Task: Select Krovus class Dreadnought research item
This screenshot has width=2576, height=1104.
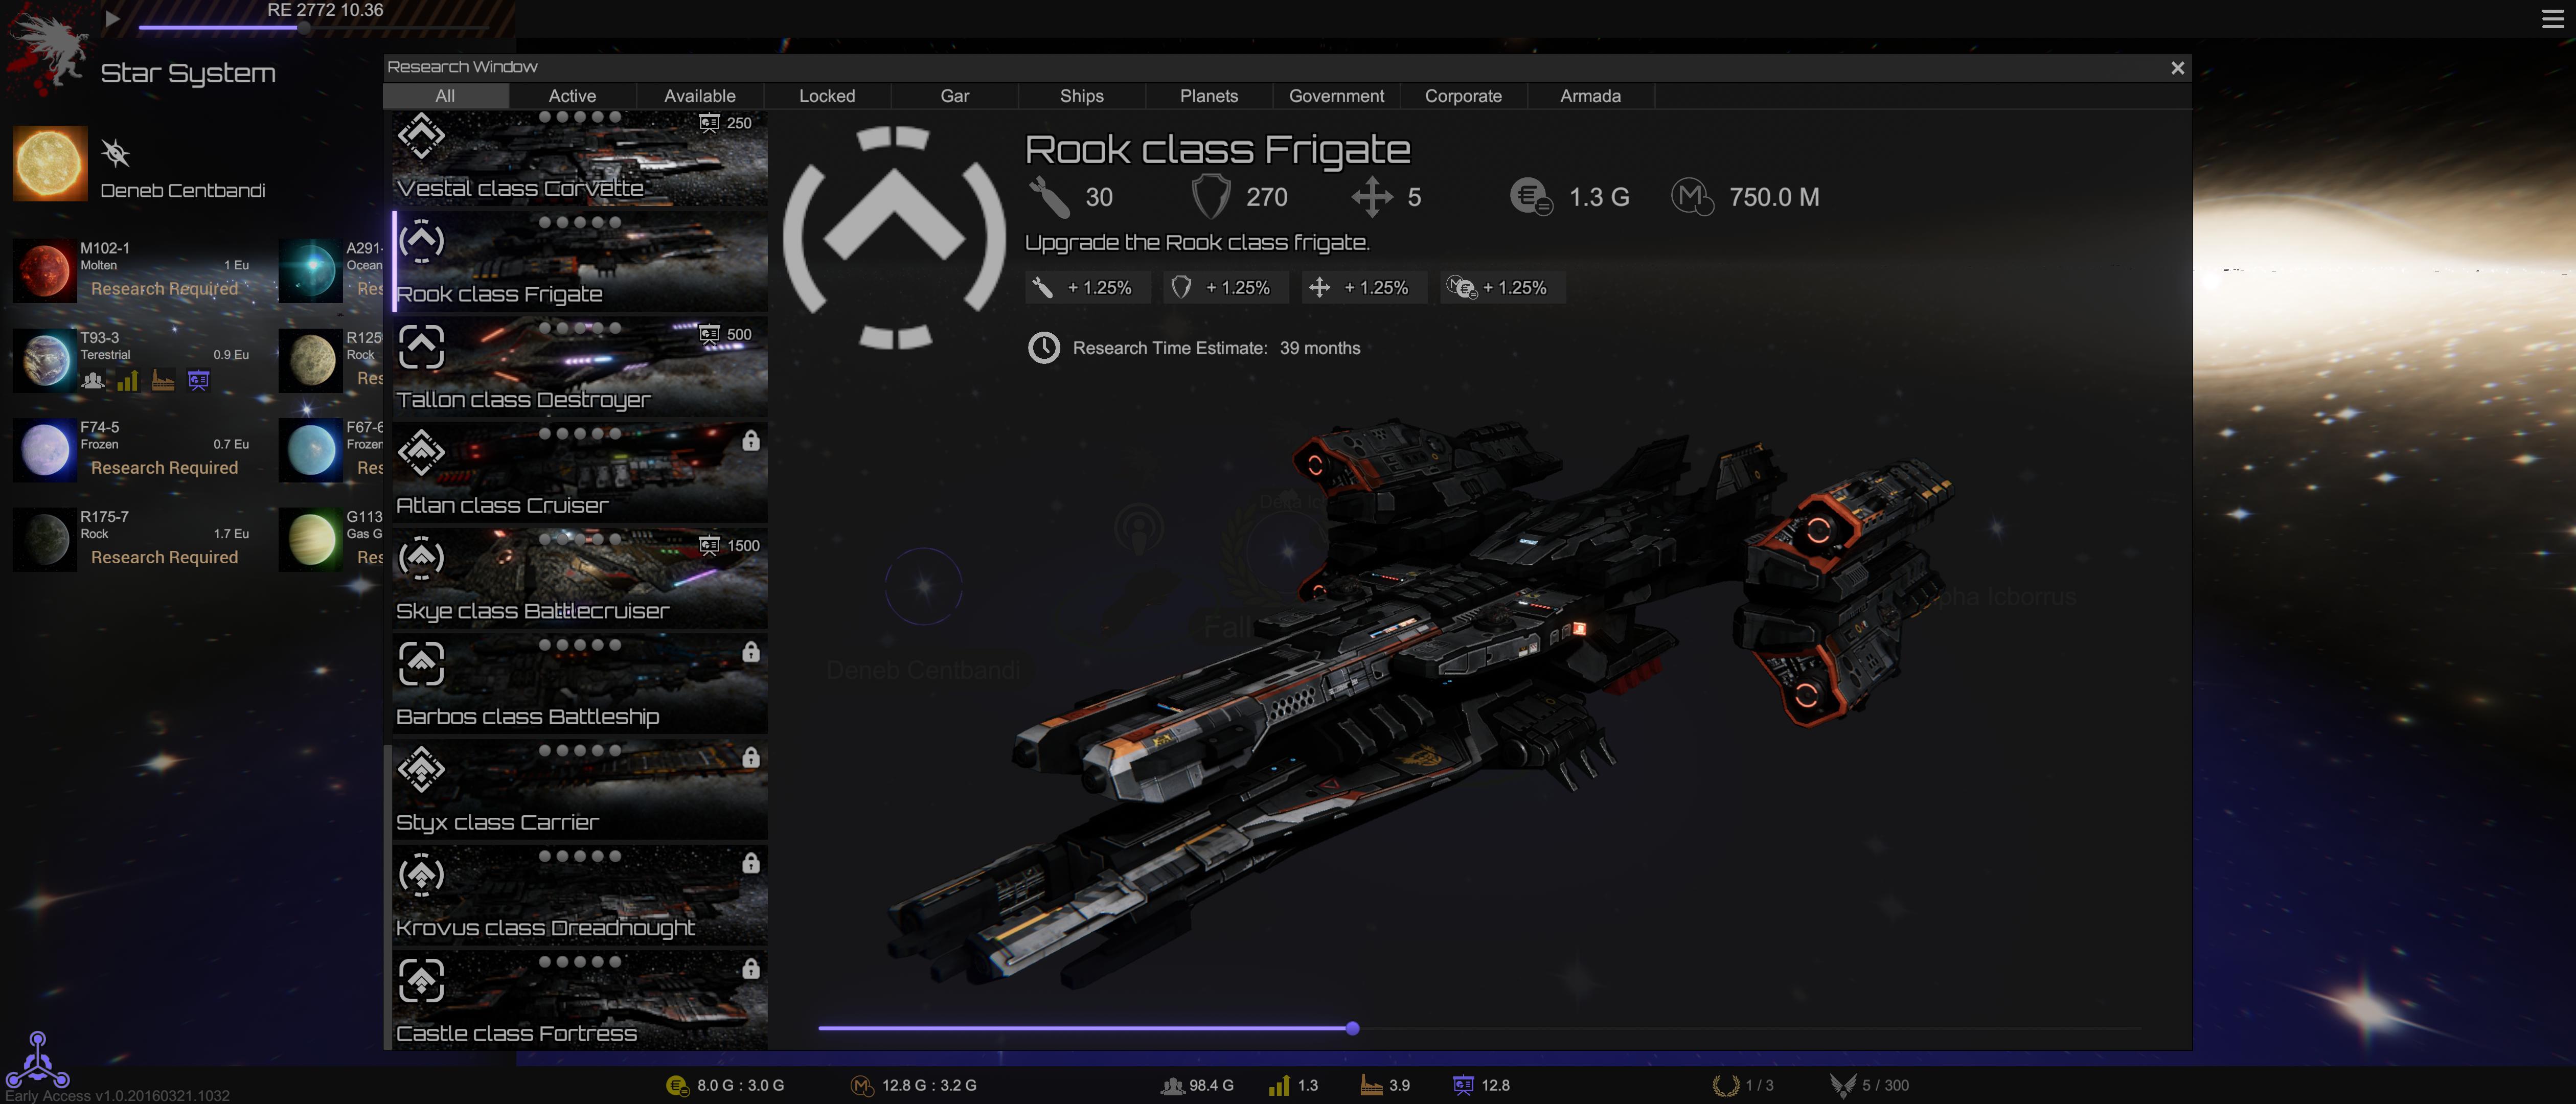Action: [580, 896]
